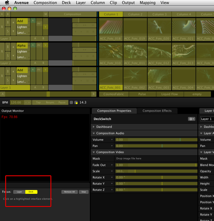Open the Alpha blend dropdown on Layer 2

[22, 45]
